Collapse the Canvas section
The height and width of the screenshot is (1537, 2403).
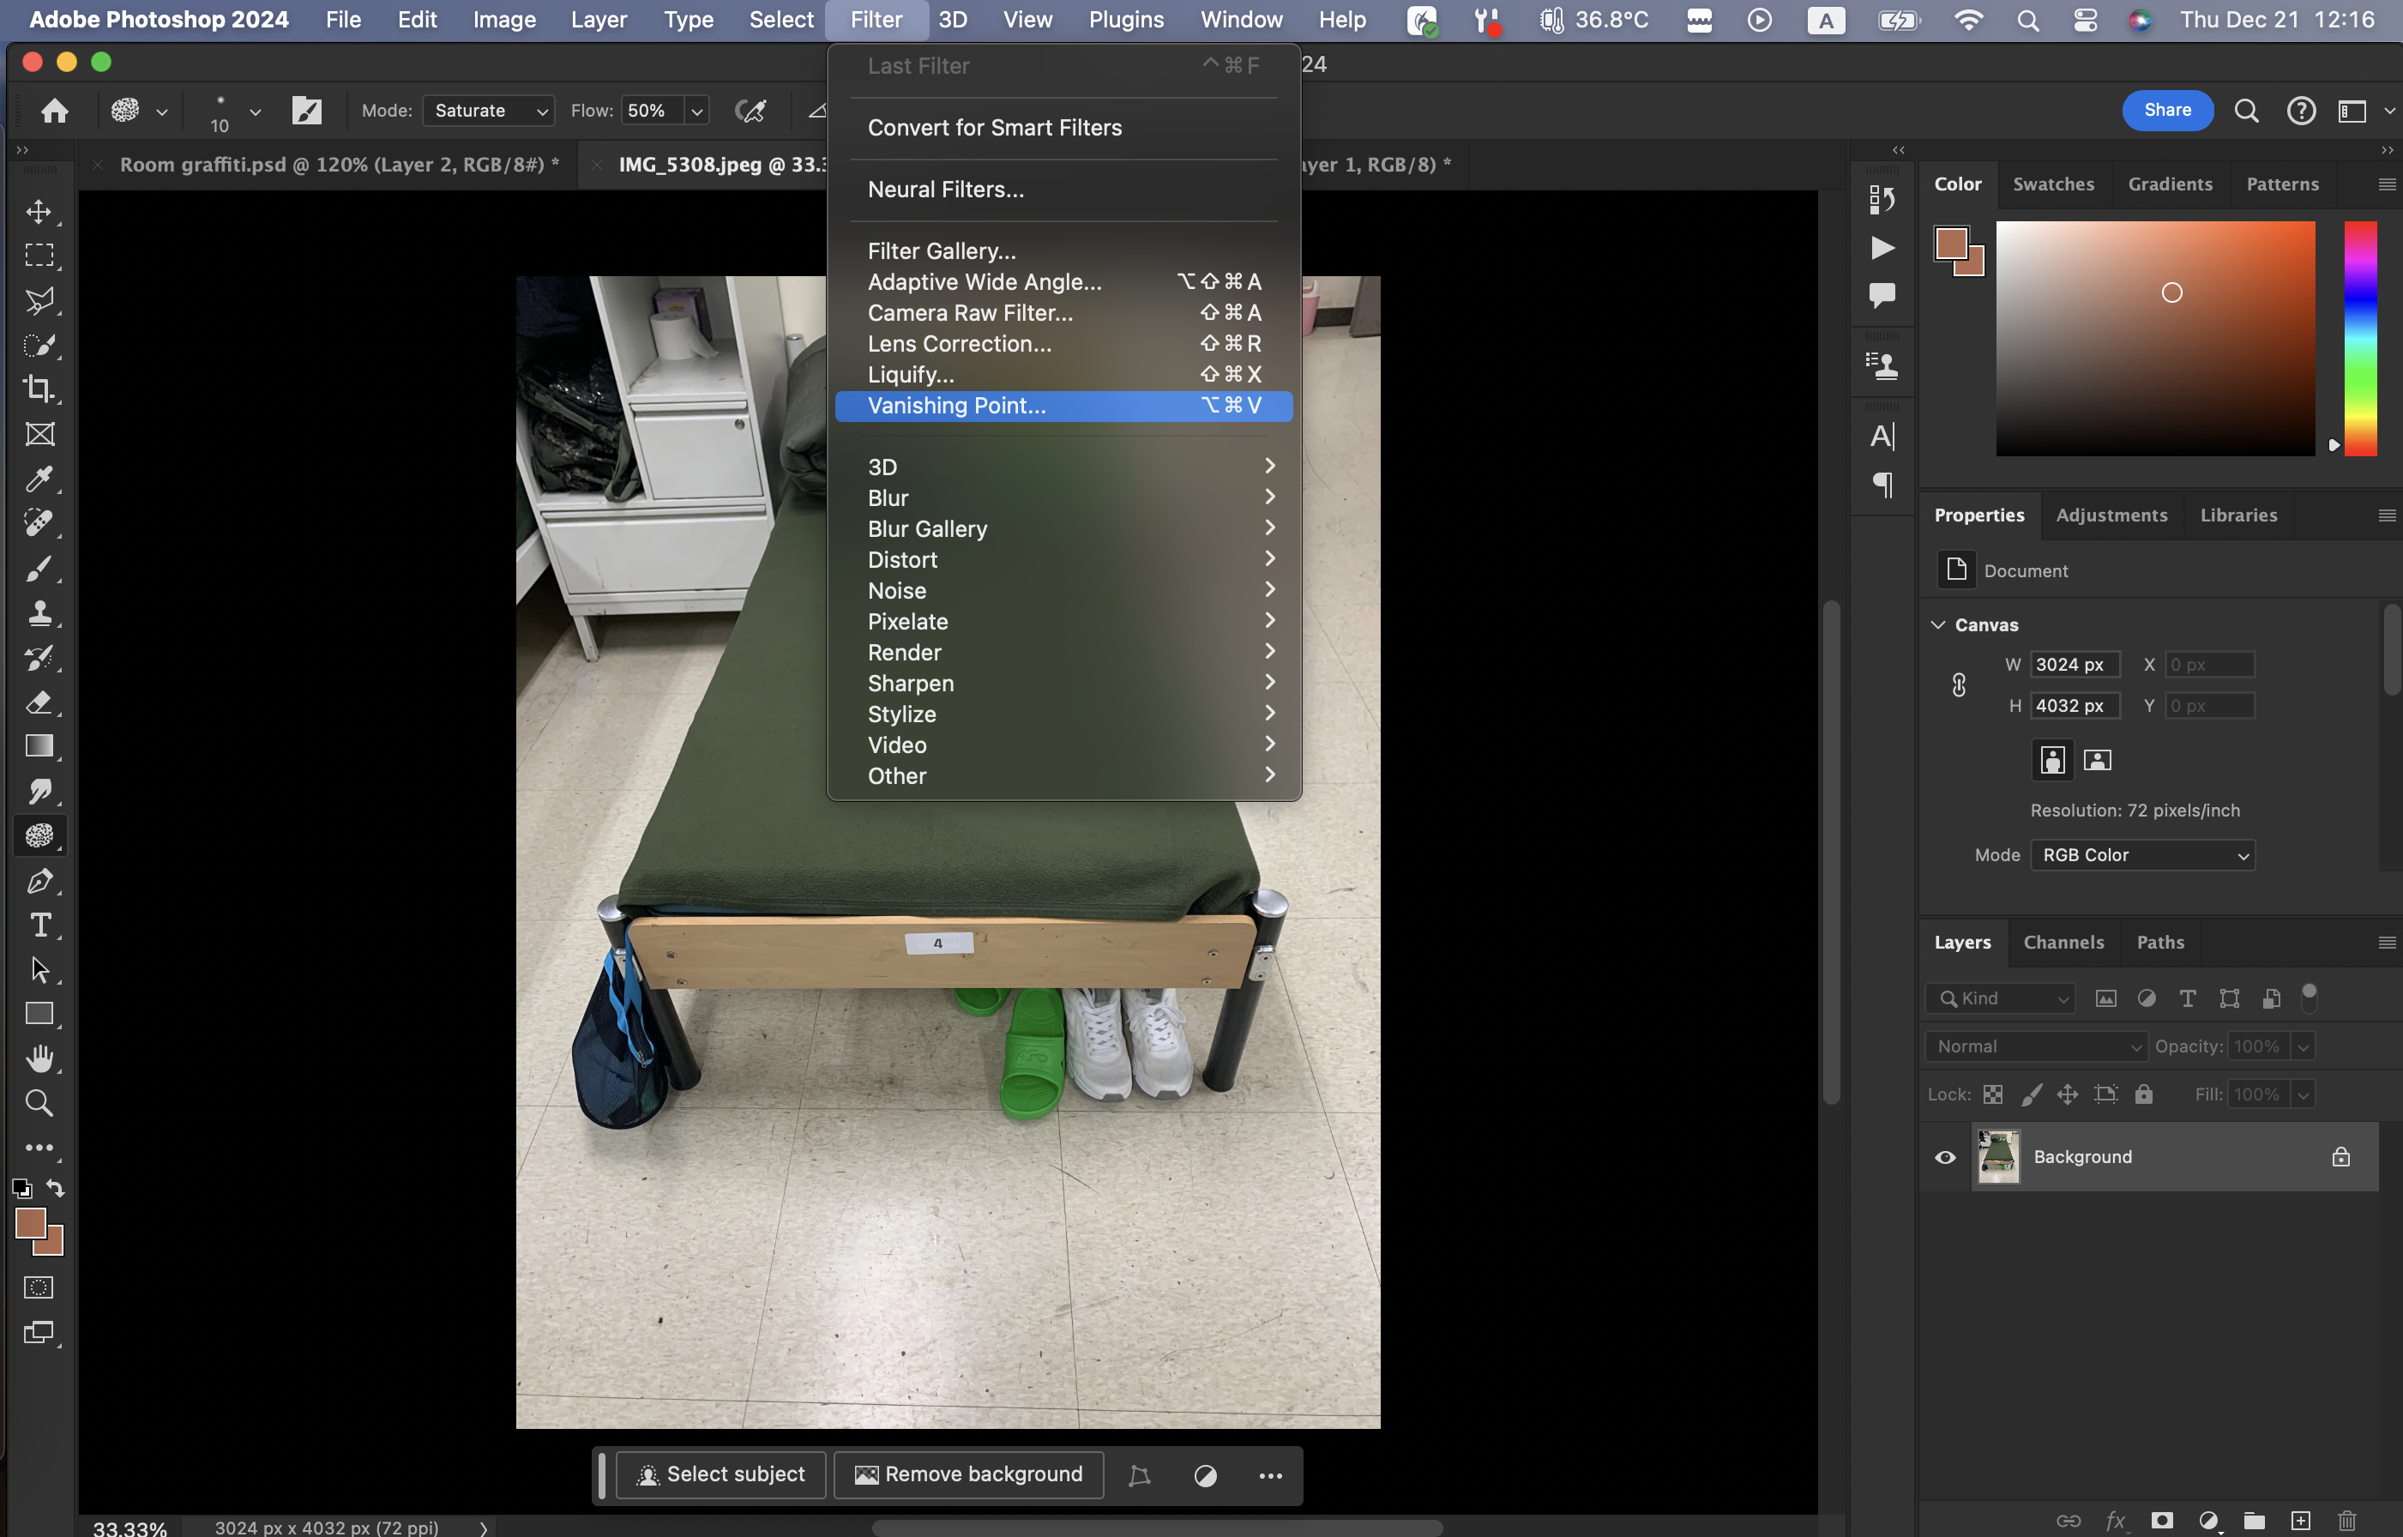[1938, 624]
